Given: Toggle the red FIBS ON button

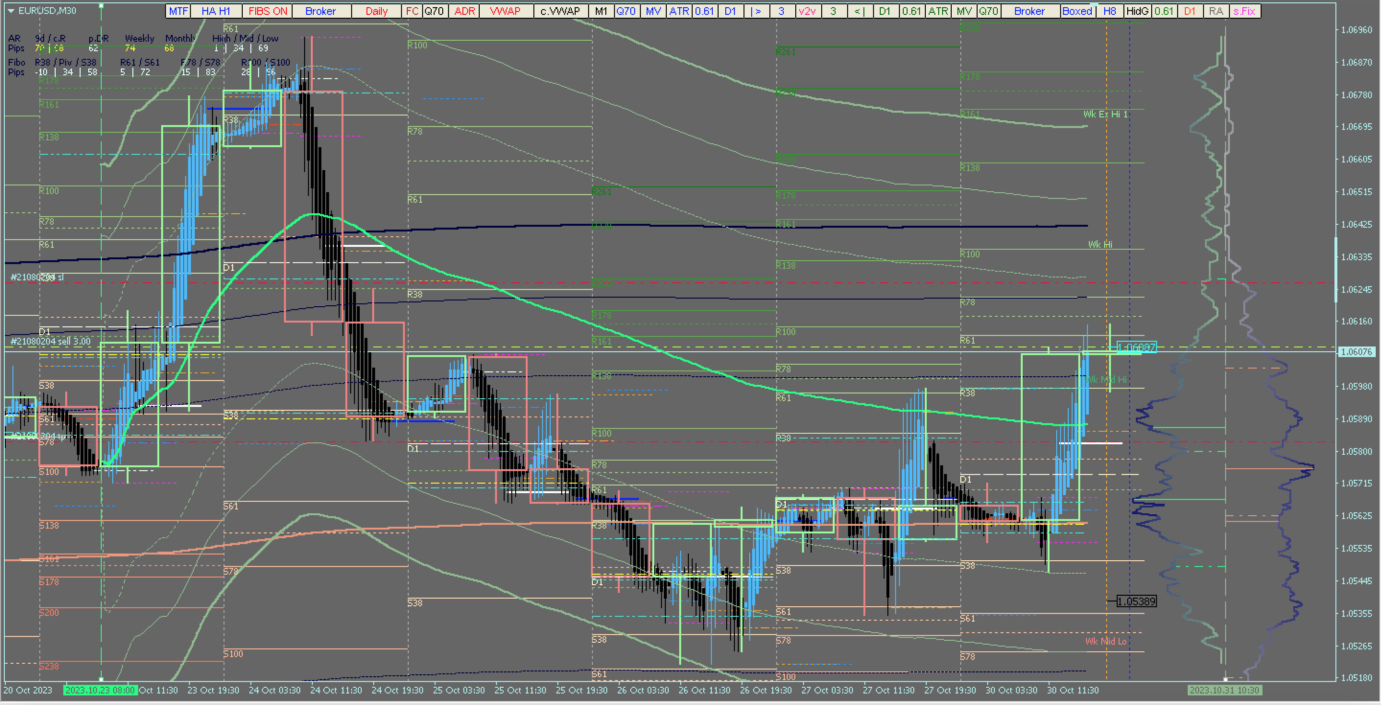Looking at the screenshot, I should point(267,11).
